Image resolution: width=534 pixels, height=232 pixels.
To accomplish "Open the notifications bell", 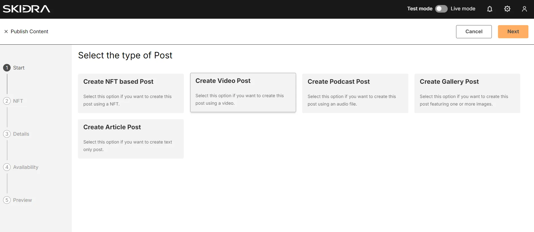I will tap(490, 9).
